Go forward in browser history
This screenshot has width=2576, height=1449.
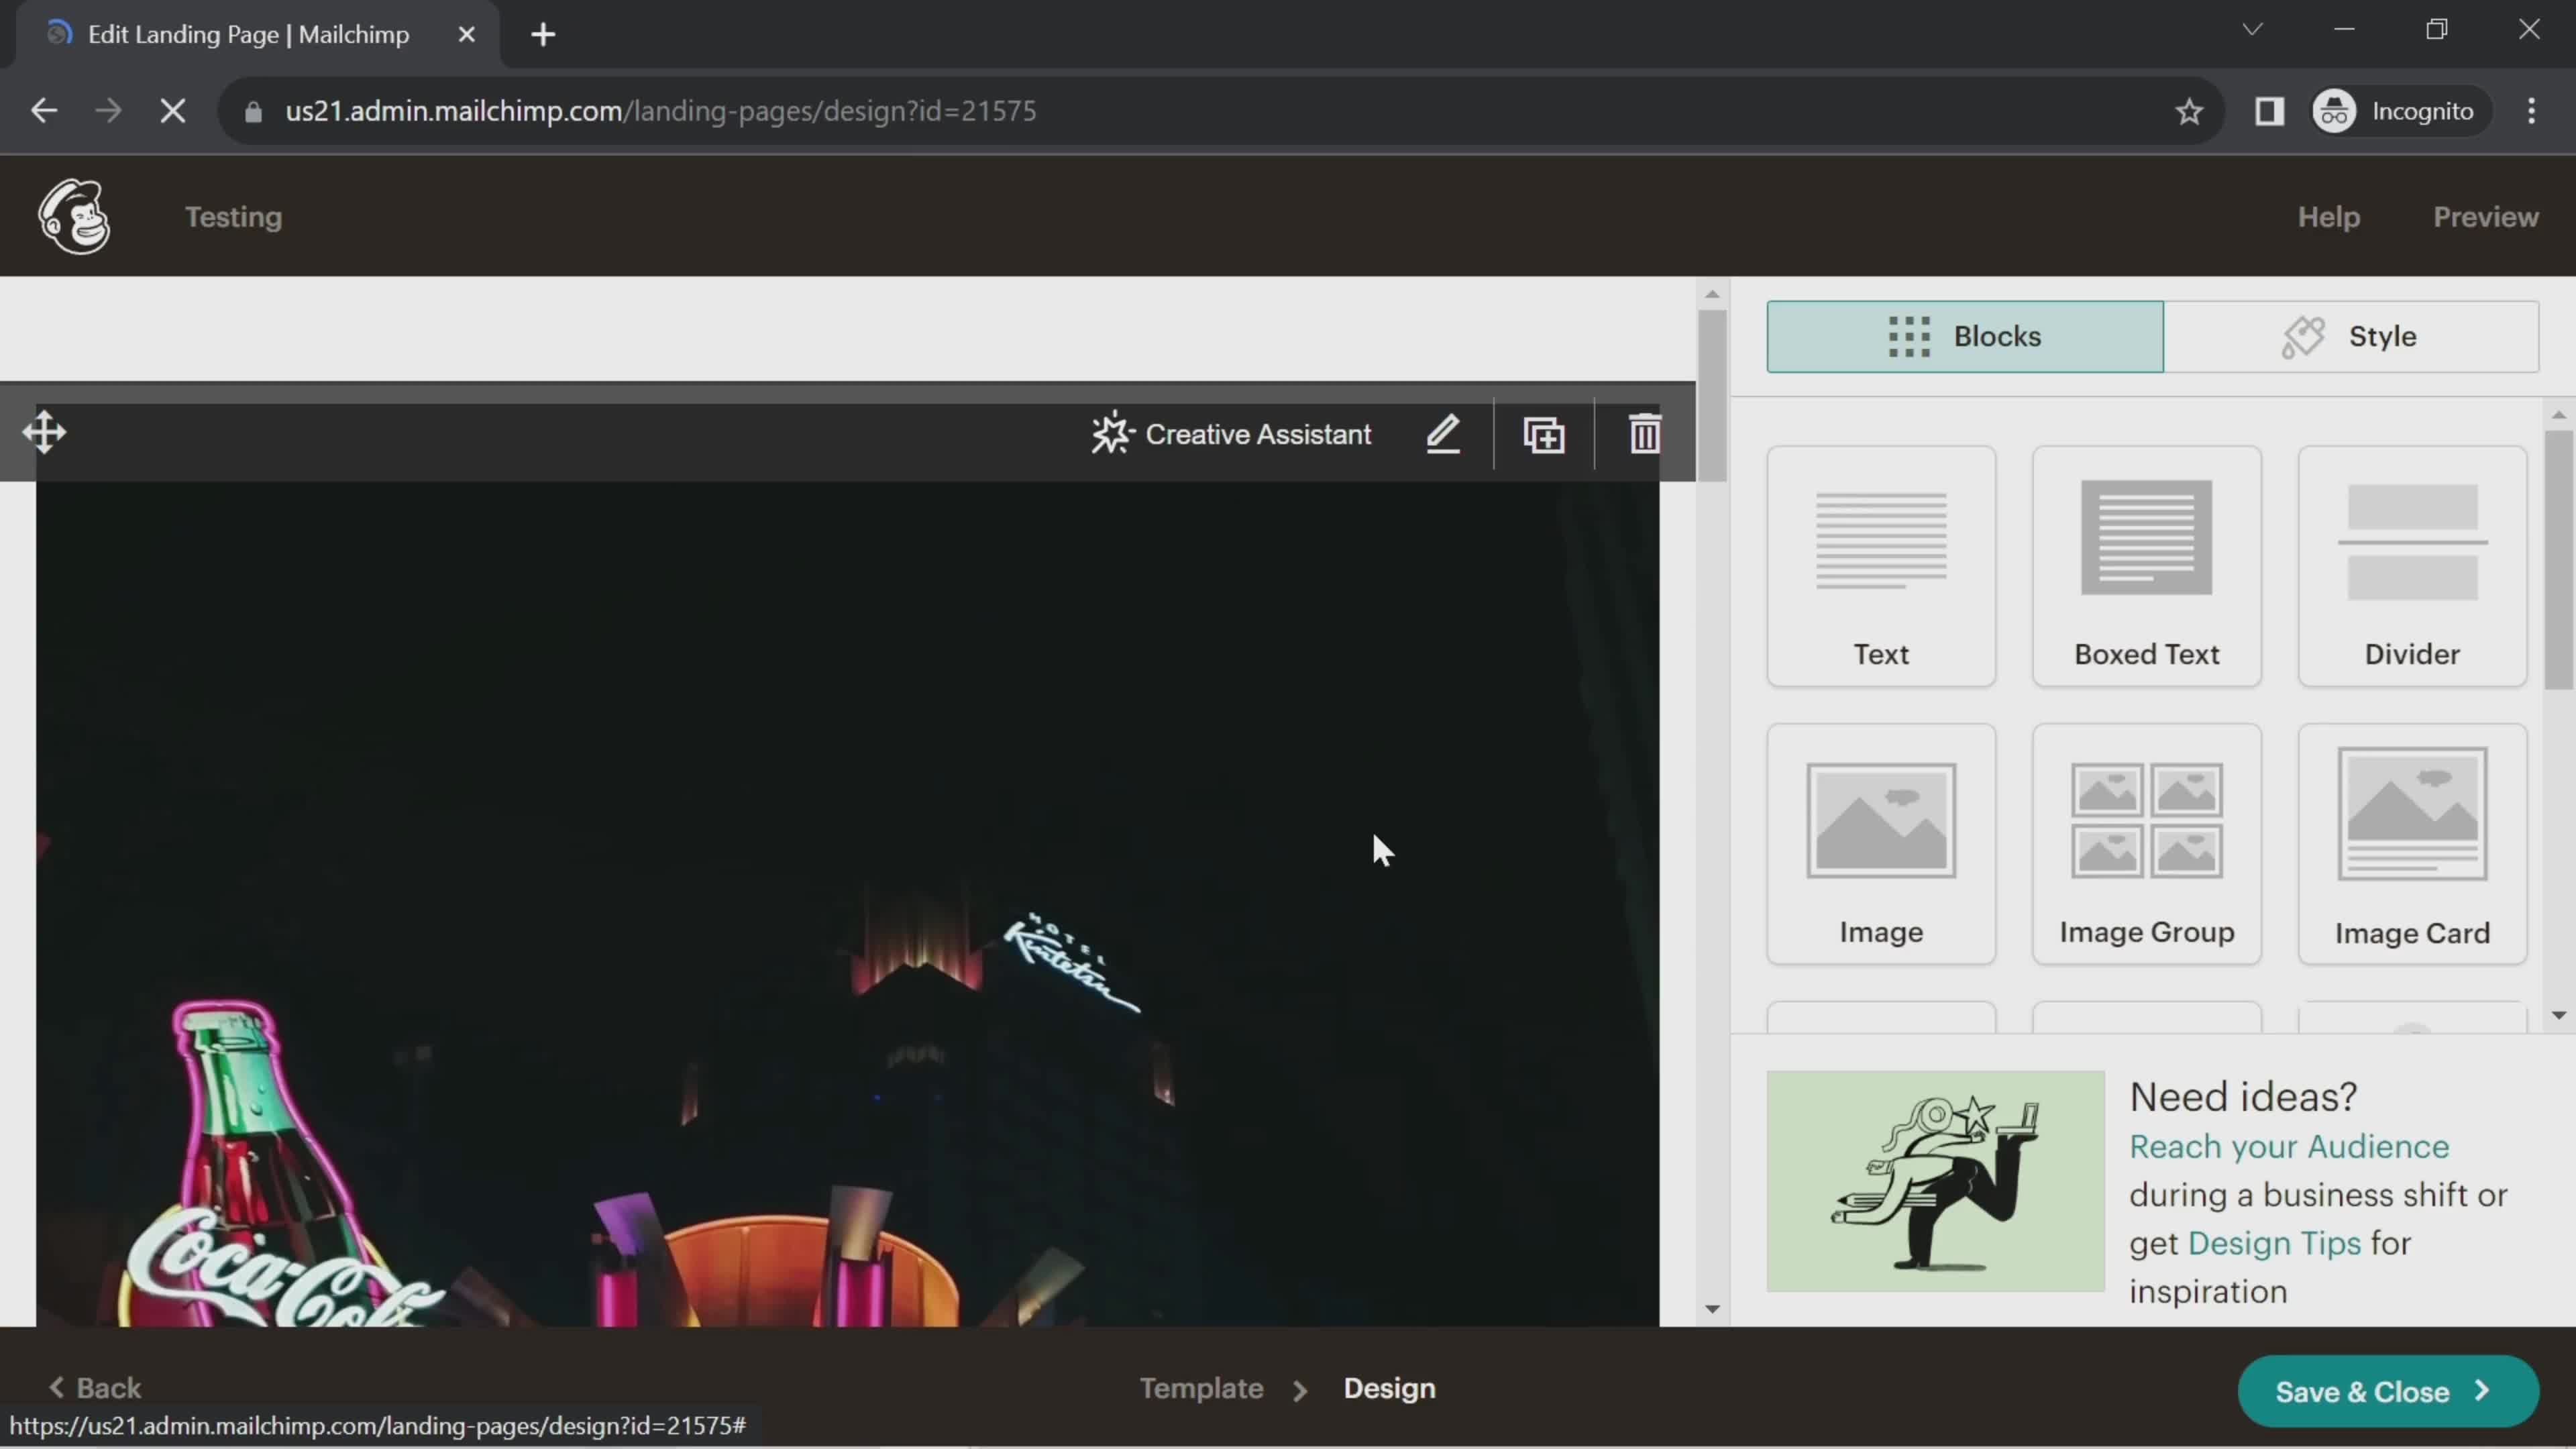pyautogui.click(x=108, y=111)
